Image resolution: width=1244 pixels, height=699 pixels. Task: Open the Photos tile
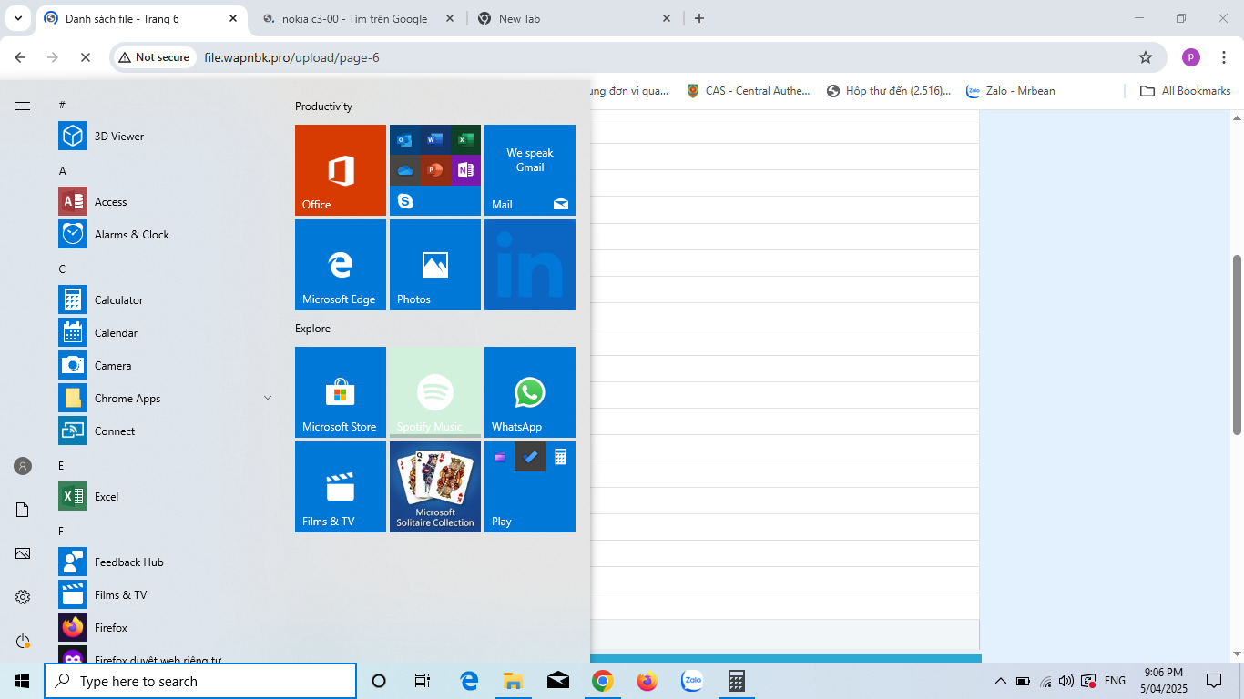pyautogui.click(x=435, y=265)
